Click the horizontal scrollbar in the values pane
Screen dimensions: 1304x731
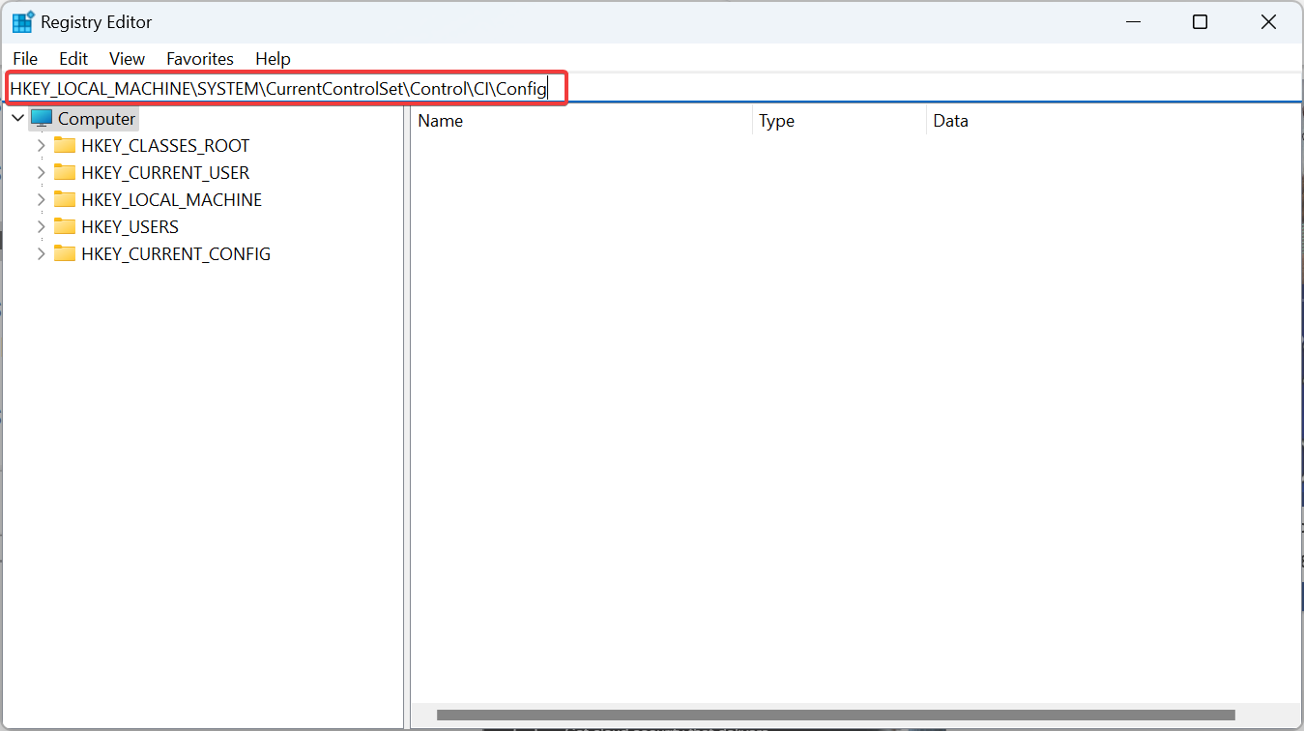[835, 716]
